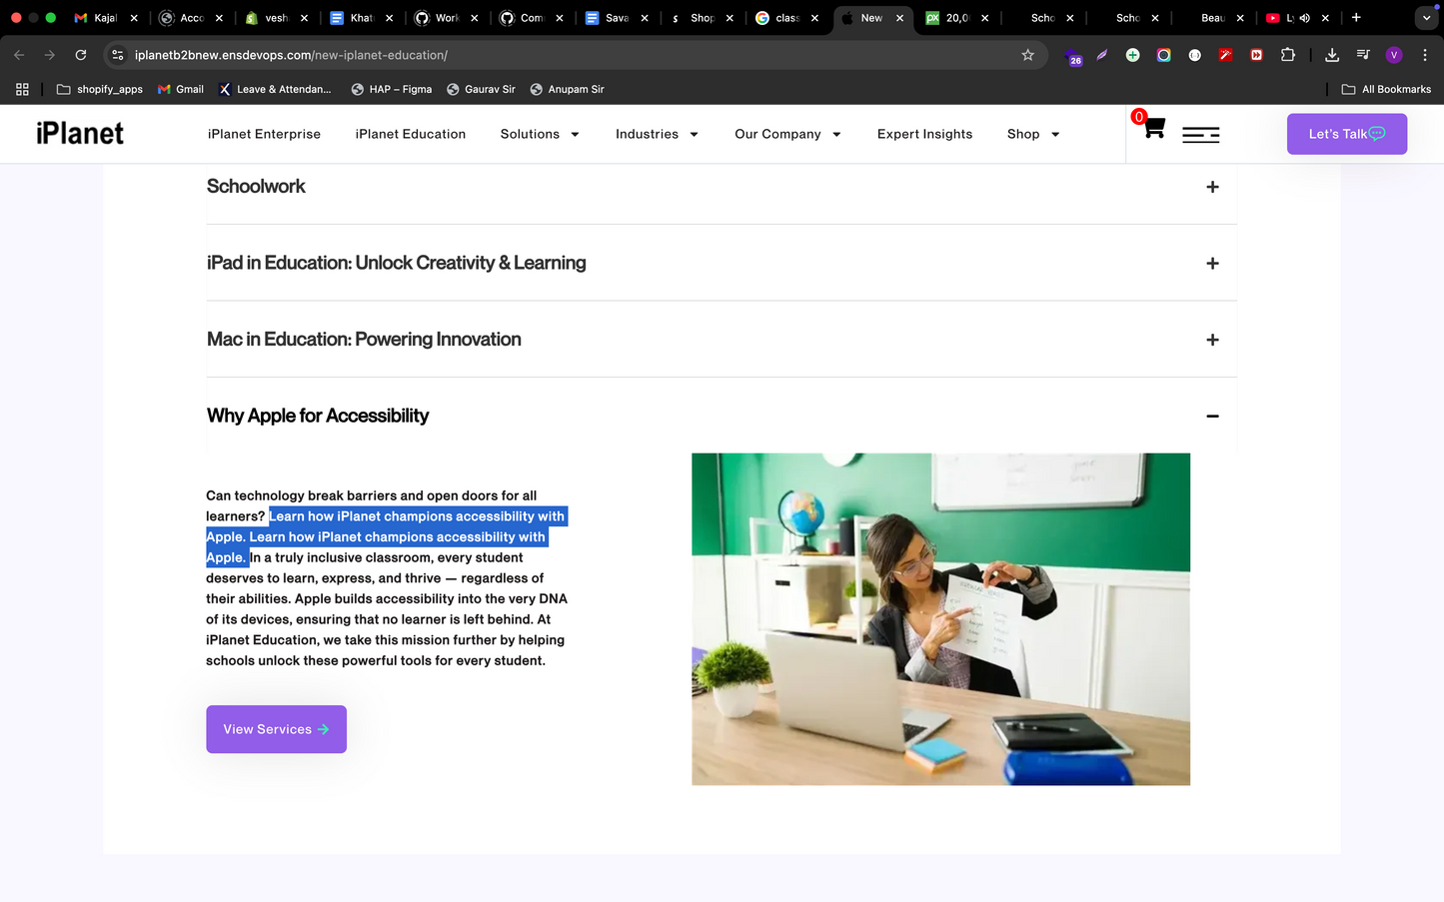The height and width of the screenshot is (902, 1444).
Task: Go forward with the browser forward arrow
Action: click(50, 55)
